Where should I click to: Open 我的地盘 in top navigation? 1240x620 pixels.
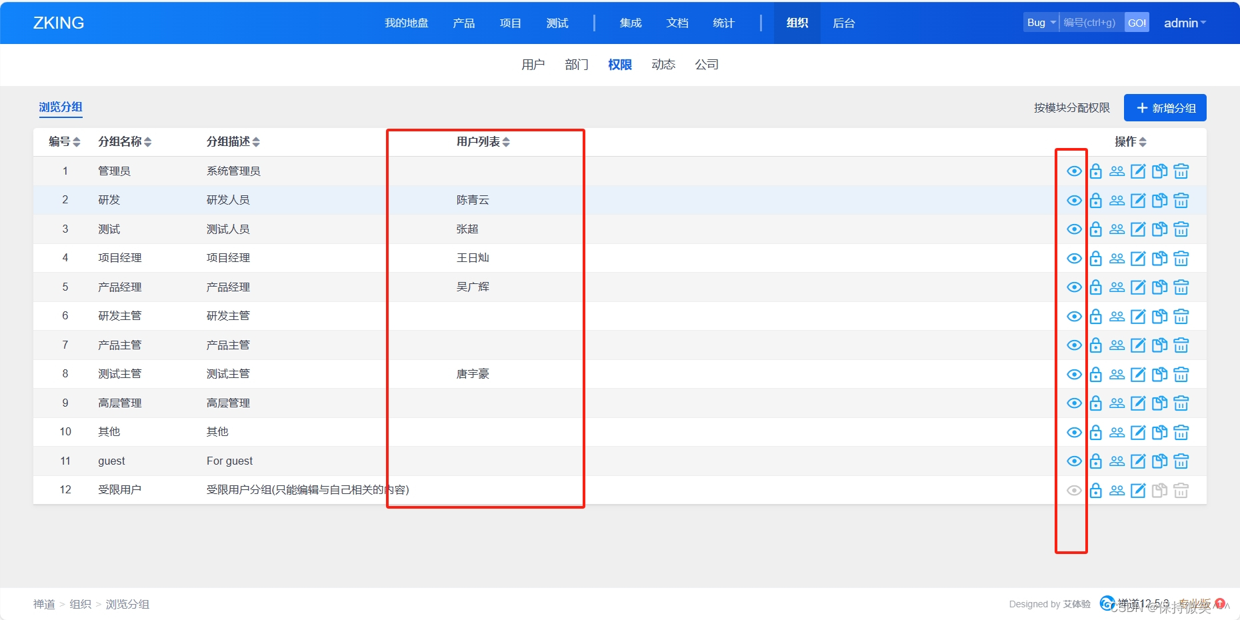click(407, 23)
